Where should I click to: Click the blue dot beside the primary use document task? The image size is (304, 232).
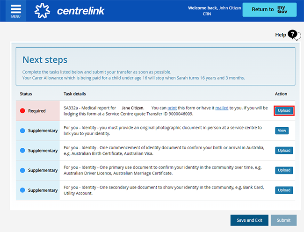[22, 170]
